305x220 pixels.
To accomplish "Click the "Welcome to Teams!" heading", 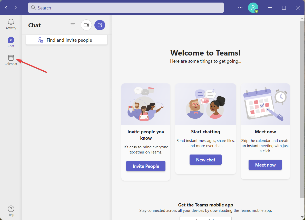I will 206,53.
